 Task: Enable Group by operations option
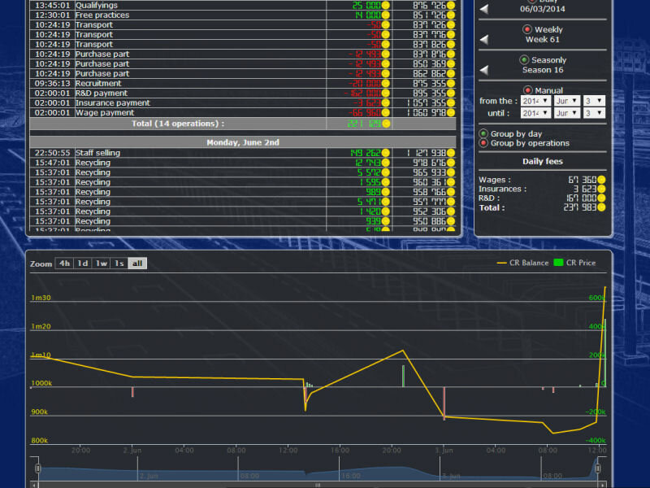pyautogui.click(x=484, y=143)
